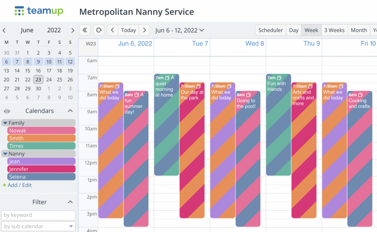This screenshot has height=232, width=377.
Task: Switch to 3 Weeks view
Action: coord(334,30)
